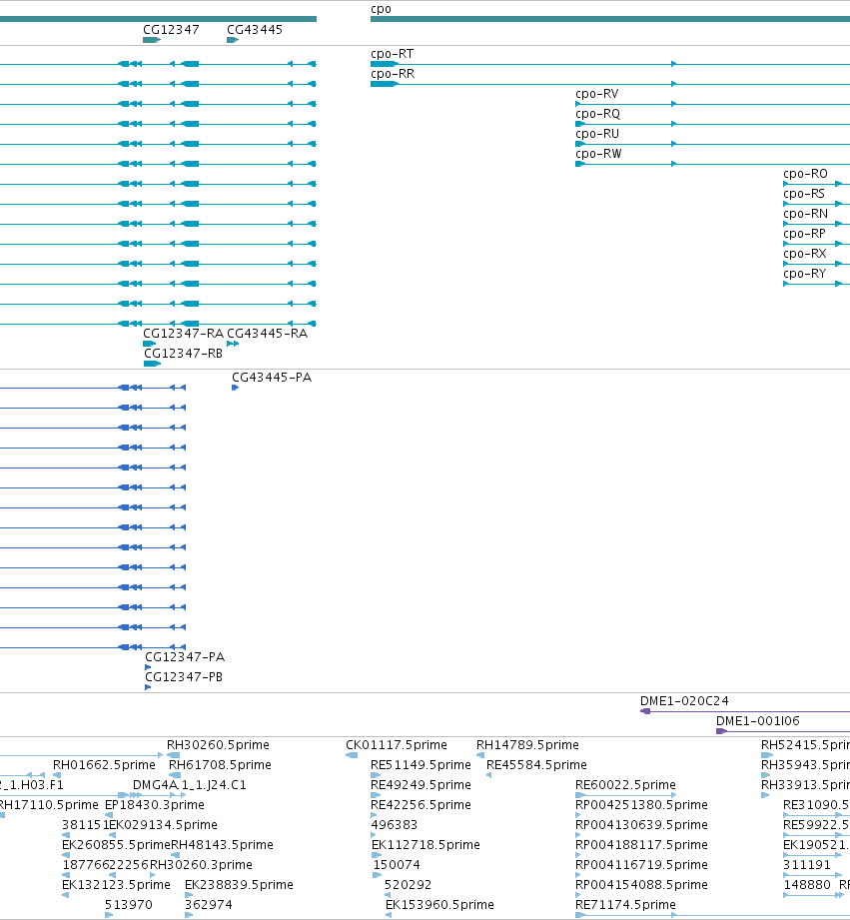Screen dimensions: 850x920
Task: Click the cpo-RS transcript label
Action: 804,194
